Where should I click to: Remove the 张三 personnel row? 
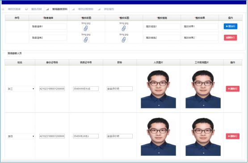[232, 89]
